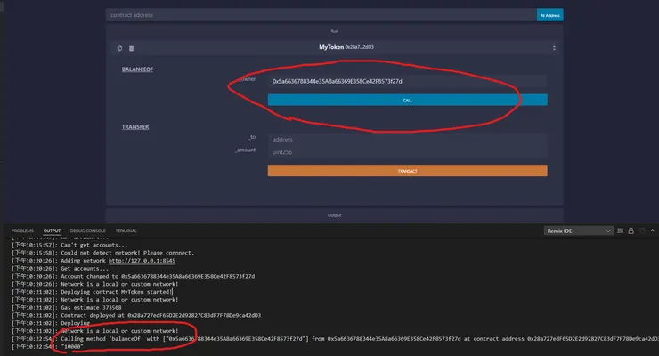Image resolution: width=659 pixels, height=356 pixels.
Task: Click the Run section label
Action: point(335,31)
